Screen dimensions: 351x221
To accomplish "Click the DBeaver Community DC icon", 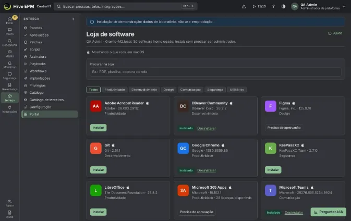I will (x=183, y=106).
